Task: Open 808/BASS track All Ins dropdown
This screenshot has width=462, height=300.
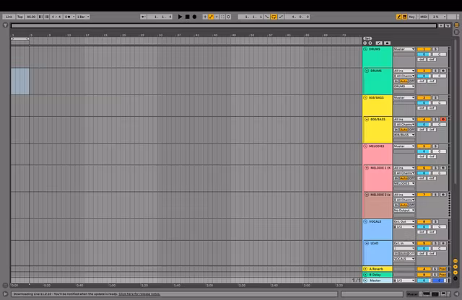Action: coord(404,119)
